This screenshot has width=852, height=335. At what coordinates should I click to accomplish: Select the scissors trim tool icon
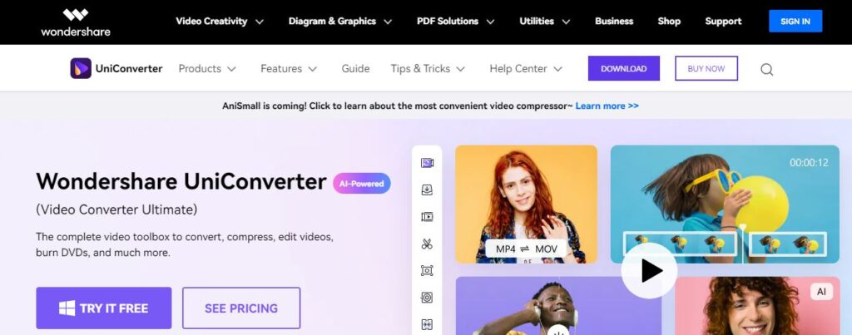click(427, 244)
